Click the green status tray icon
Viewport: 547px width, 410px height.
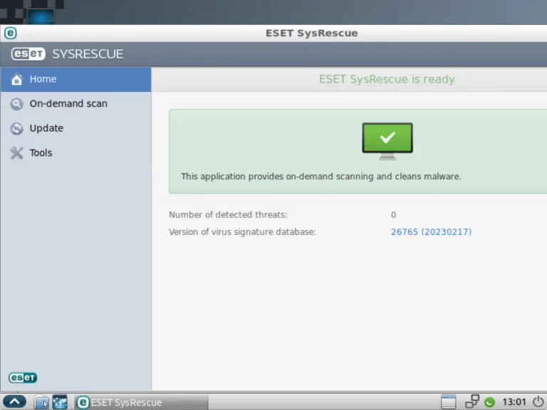click(490, 403)
